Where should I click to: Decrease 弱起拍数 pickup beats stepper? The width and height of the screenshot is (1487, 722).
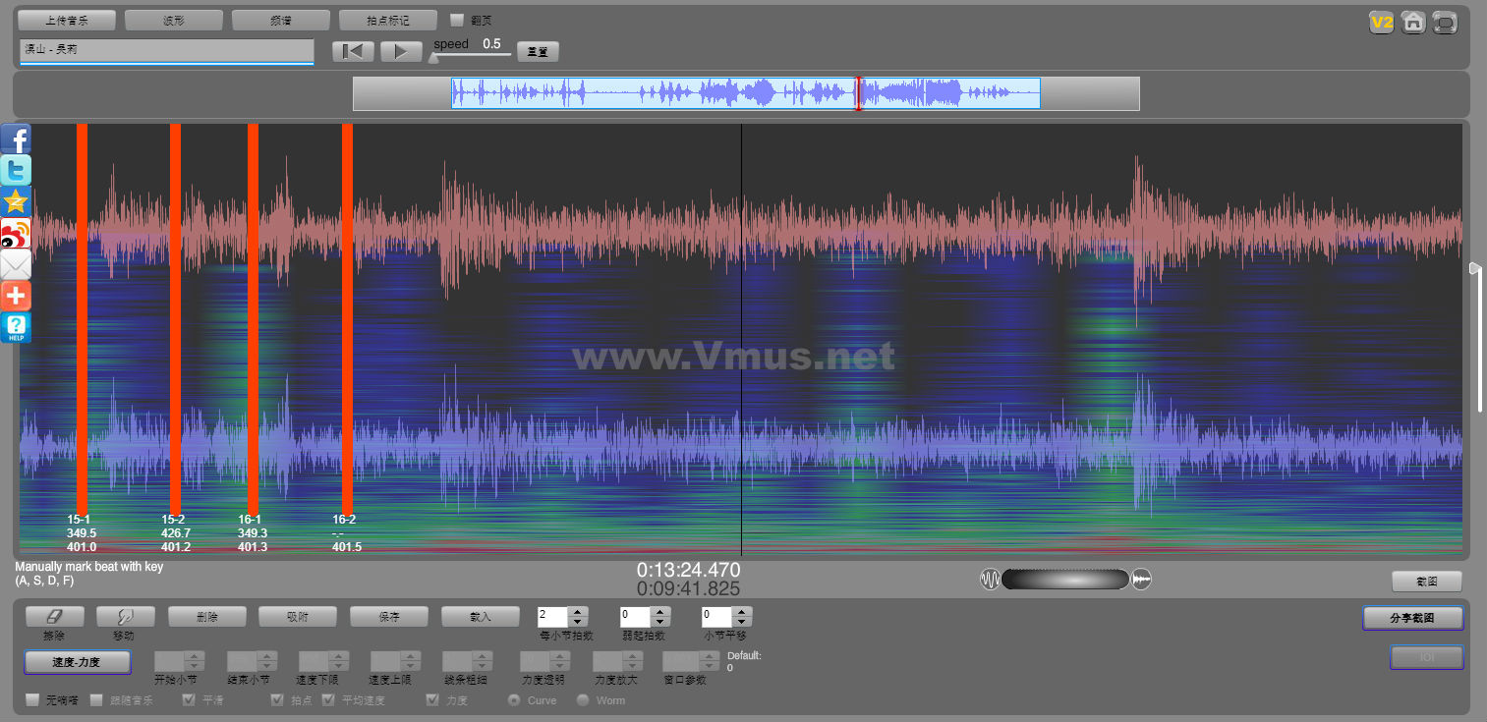(x=660, y=622)
